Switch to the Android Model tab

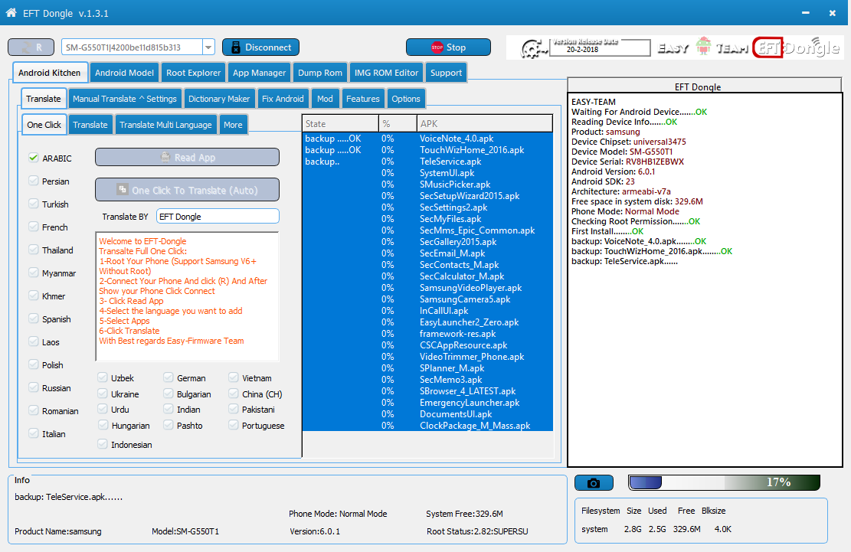pos(124,73)
